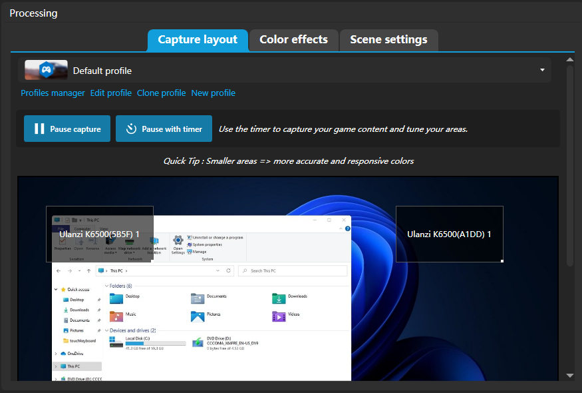Select the Ulanzi K6500(5B5F) 1 capture area
The image size is (582, 393).
[100, 234]
